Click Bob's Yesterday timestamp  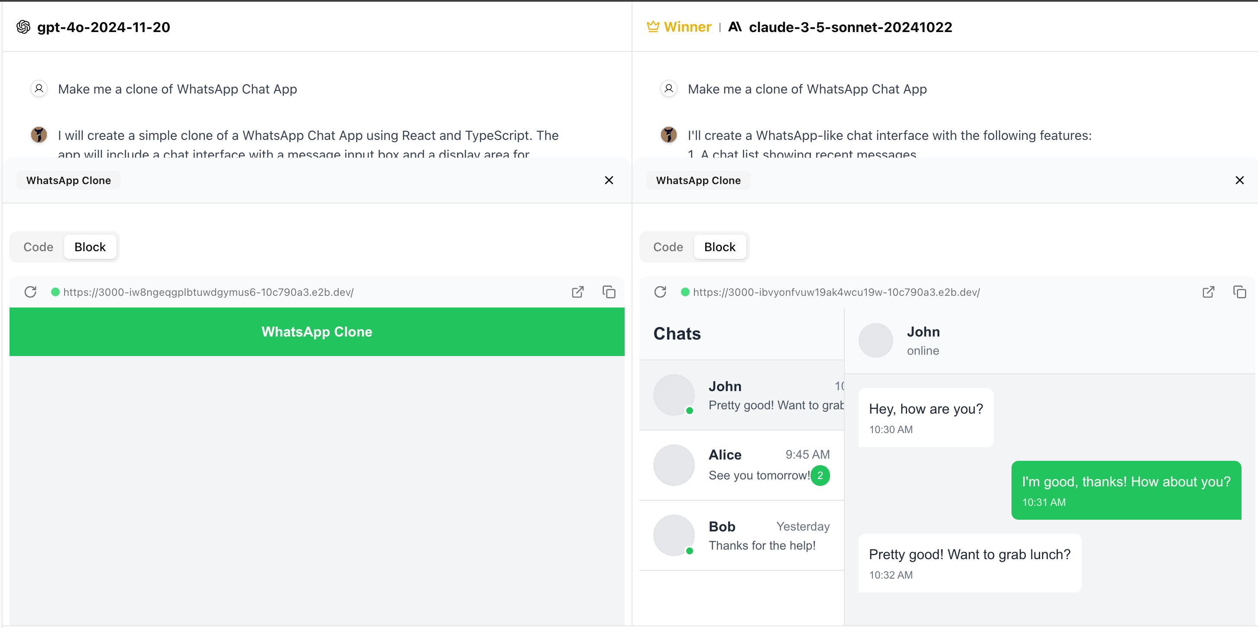click(x=803, y=526)
